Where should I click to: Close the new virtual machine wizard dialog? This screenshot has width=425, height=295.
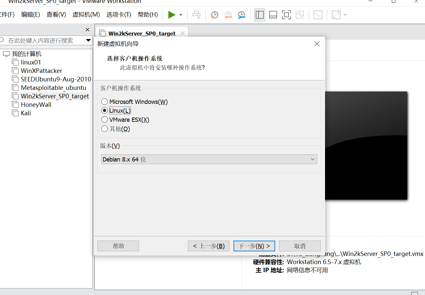click(x=317, y=44)
